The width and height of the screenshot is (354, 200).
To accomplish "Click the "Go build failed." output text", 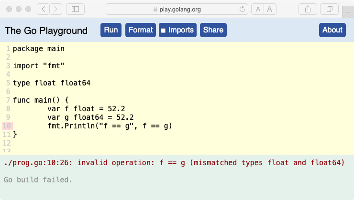I will click(x=38, y=180).
